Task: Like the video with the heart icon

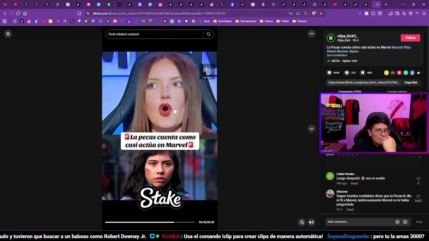Action: [329, 73]
